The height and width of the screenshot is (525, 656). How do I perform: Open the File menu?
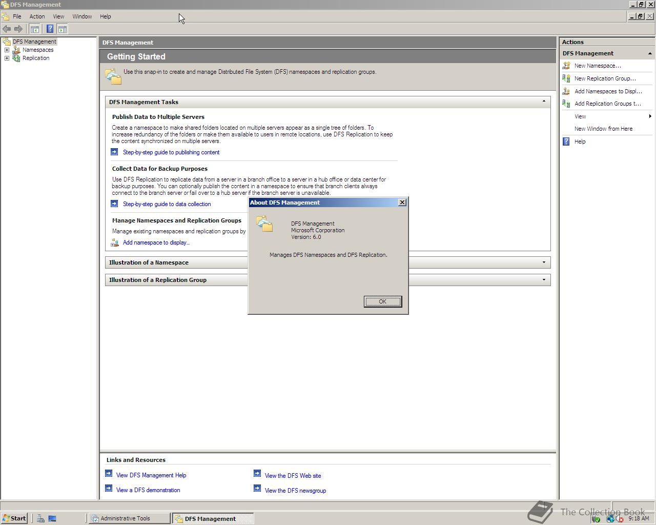pyautogui.click(x=17, y=16)
